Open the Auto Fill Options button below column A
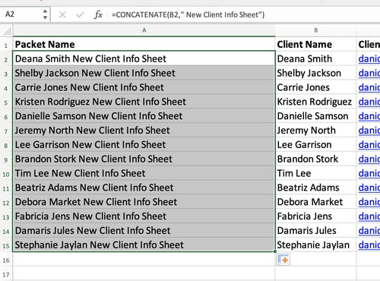This screenshot has height=281, width=380. click(283, 260)
